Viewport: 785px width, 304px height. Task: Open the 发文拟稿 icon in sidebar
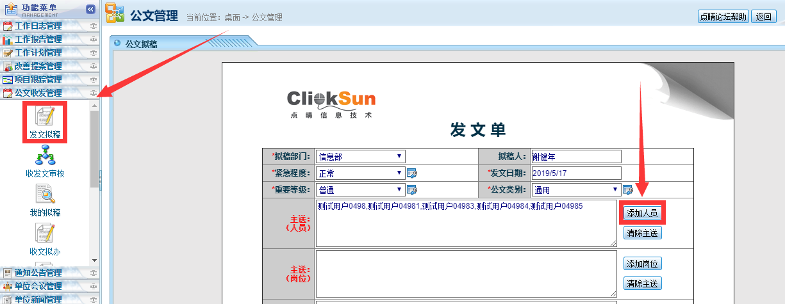(45, 118)
